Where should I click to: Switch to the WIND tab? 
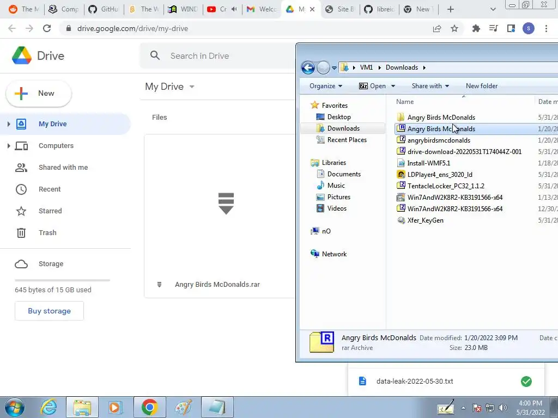(183, 9)
